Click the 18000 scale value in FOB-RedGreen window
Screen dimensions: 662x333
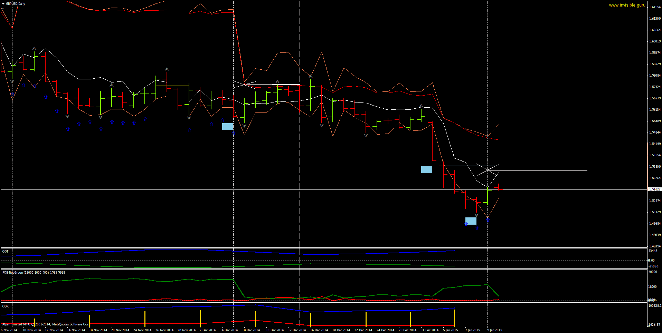653,287
